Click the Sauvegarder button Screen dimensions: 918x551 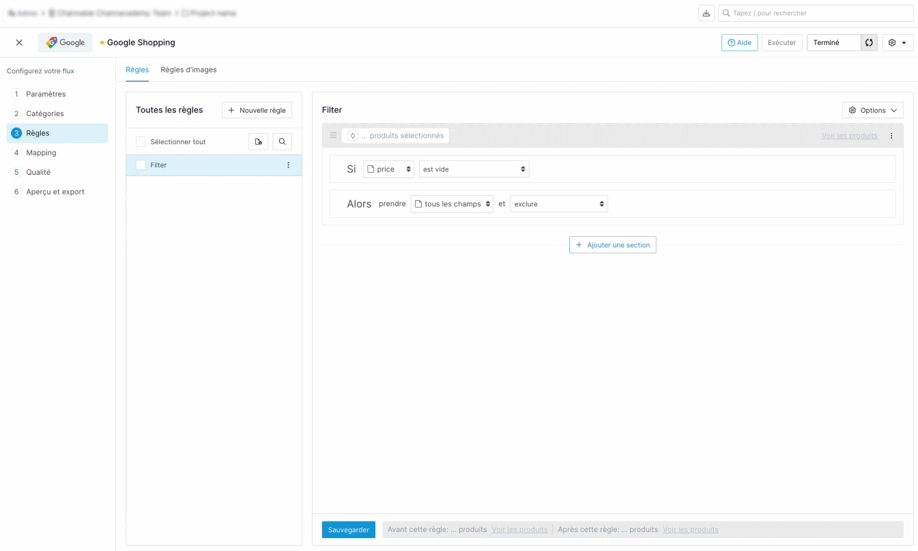tap(348, 530)
